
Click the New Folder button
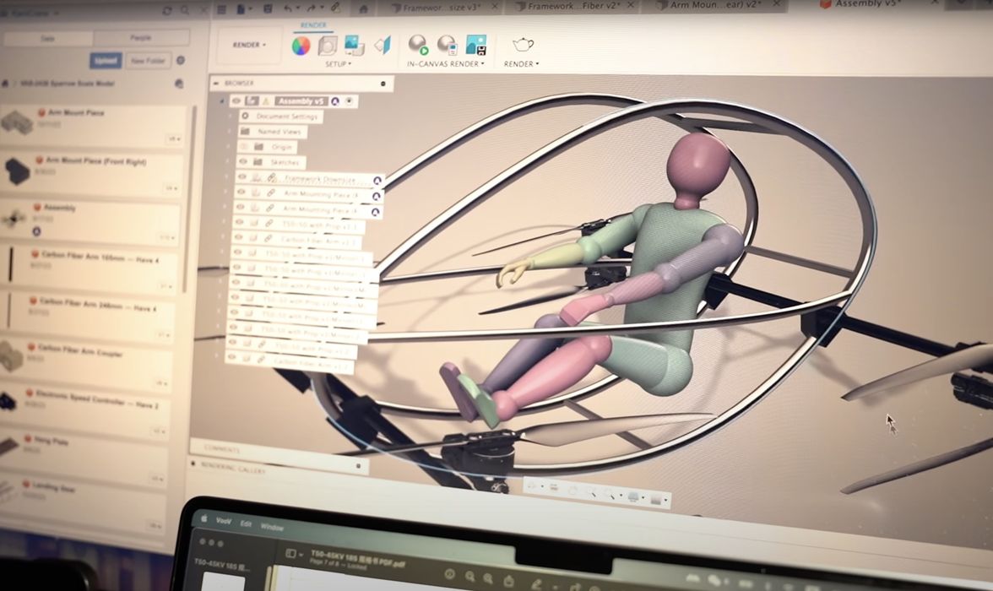(148, 61)
